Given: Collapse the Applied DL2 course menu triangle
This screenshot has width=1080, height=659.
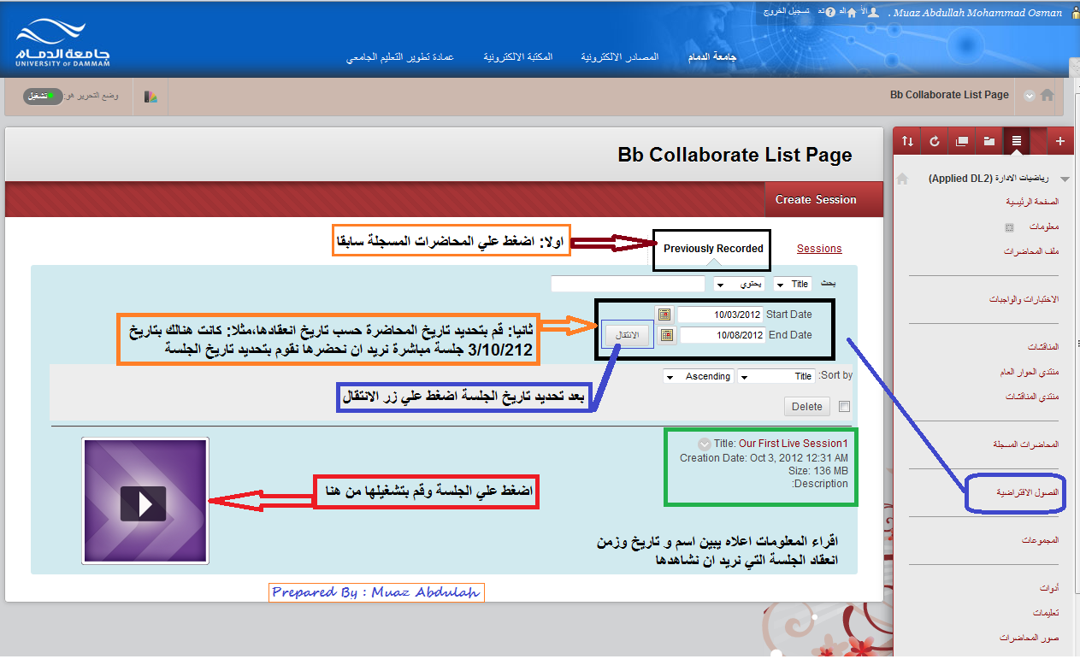Looking at the screenshot, I should pos(1065,179).
